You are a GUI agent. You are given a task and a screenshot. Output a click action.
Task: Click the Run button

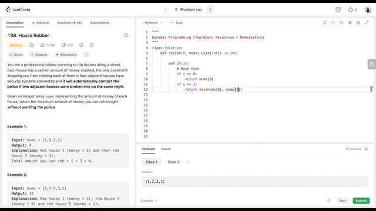(343, 200)
